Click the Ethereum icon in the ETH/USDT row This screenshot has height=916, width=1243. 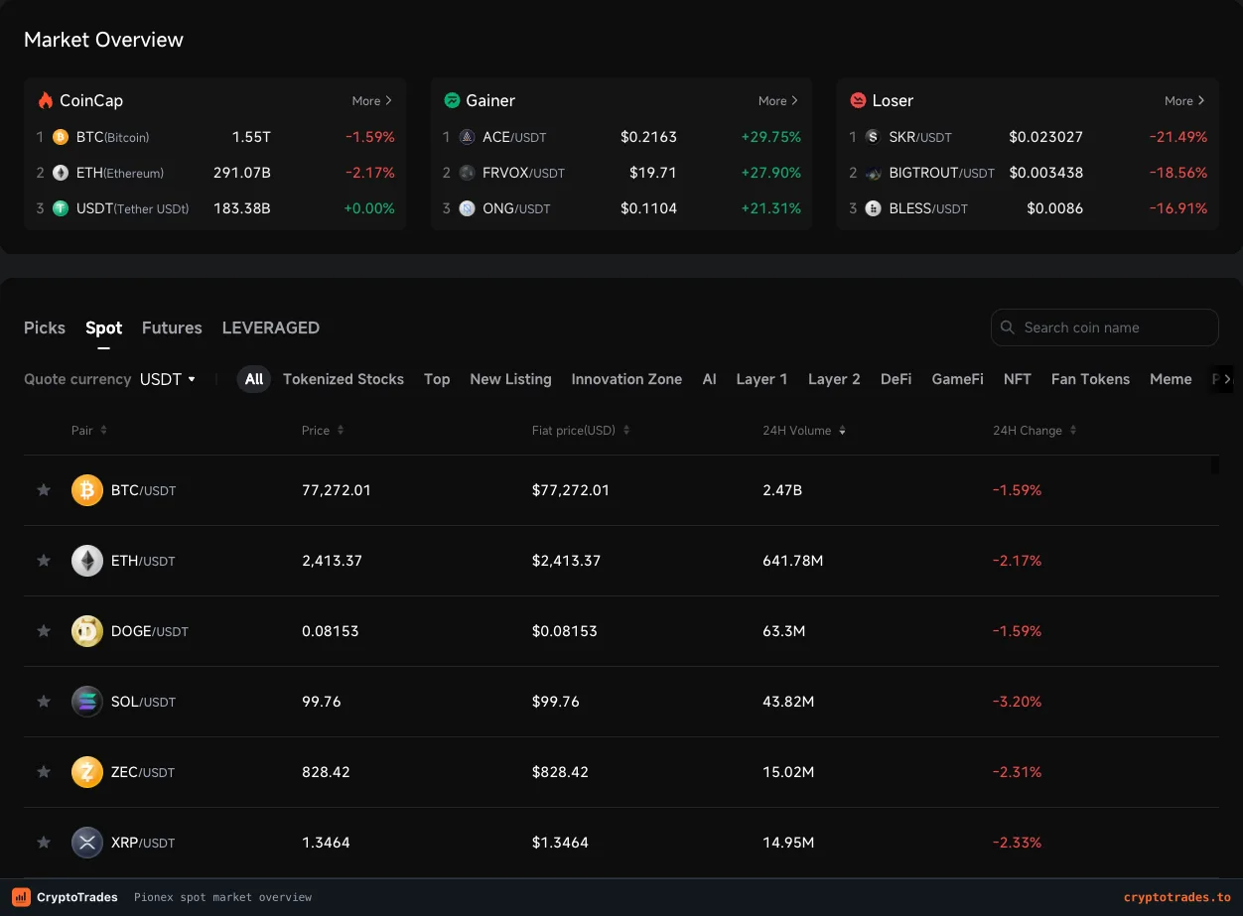point(87,561)
